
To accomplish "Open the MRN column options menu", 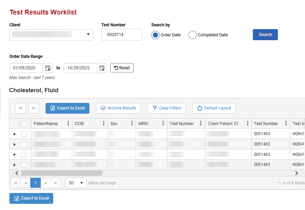I will 163,123.
